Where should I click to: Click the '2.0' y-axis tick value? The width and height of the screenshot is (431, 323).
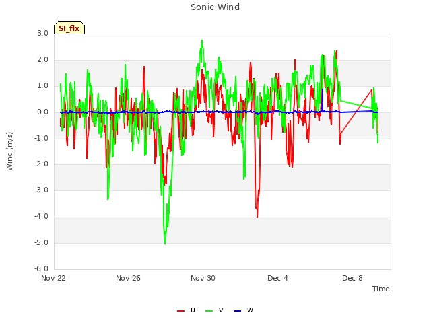(x=43, y=60)
